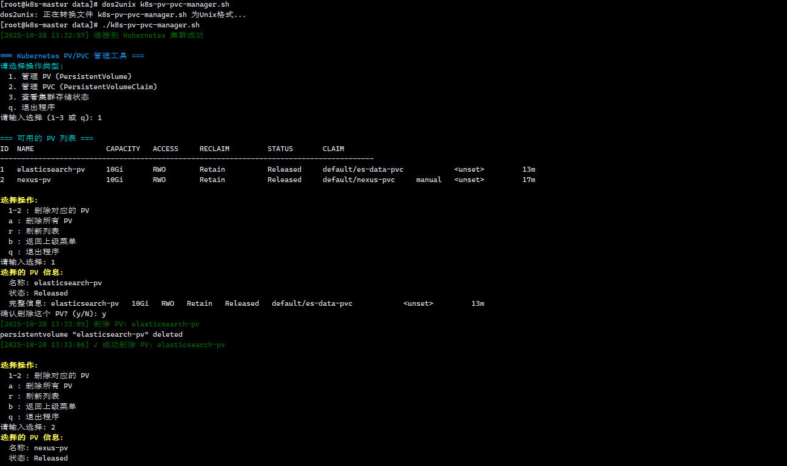Click 'nexus-pv' in the PV table row 2

(34, 180)
